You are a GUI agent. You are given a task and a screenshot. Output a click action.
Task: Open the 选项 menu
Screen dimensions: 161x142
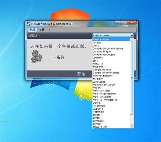coord(32,30)
